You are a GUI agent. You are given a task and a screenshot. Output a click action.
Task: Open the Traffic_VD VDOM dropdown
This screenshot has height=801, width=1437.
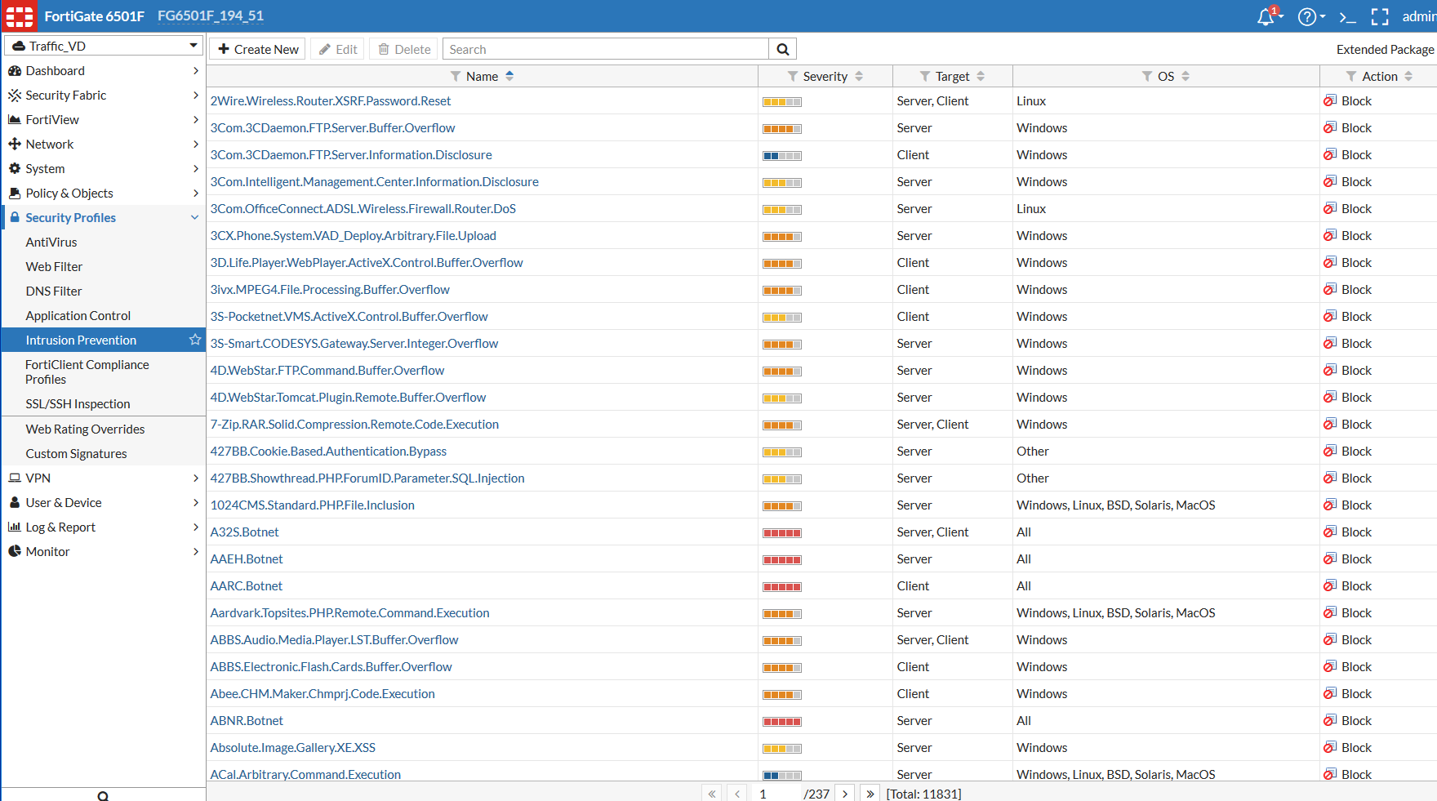[x=104, y=46]
